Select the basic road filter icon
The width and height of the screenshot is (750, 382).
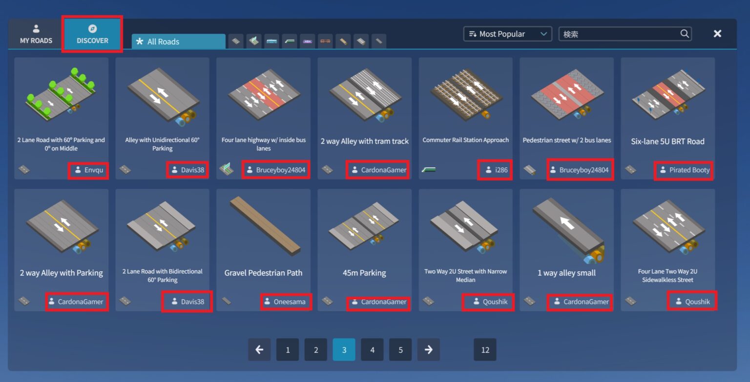tap(236, 41)
